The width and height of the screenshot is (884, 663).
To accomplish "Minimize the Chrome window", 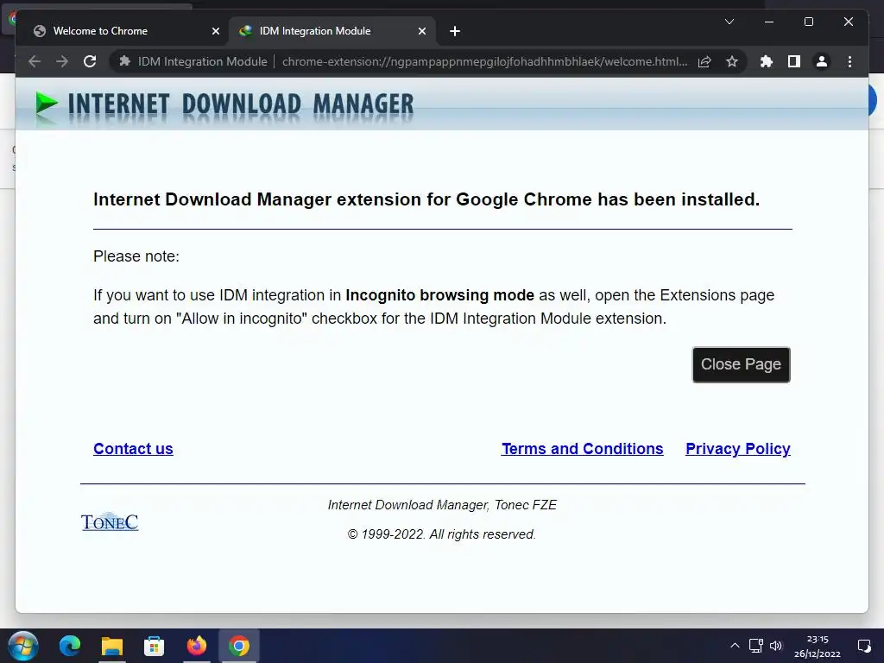I will click(x=768, y=22).
